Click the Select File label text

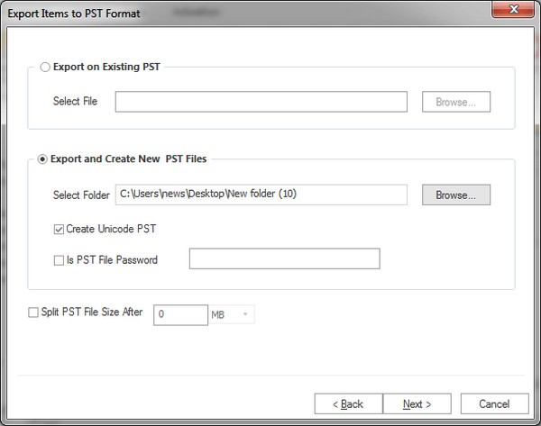coord(77,102)
